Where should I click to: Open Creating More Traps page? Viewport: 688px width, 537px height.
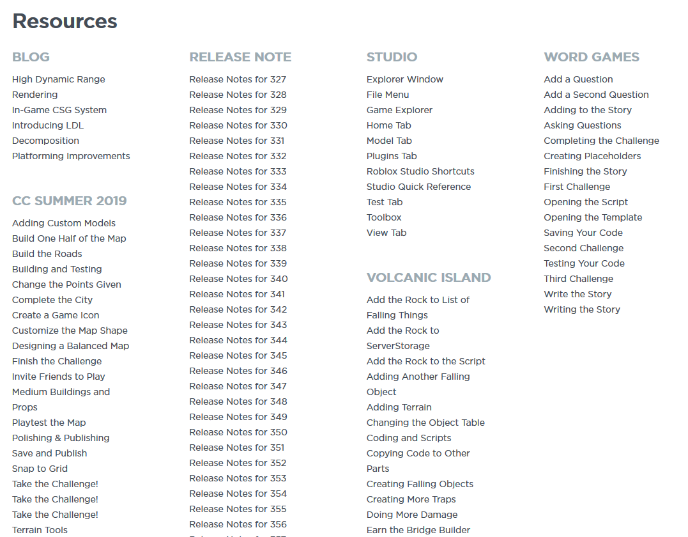[x=411, y=499]
